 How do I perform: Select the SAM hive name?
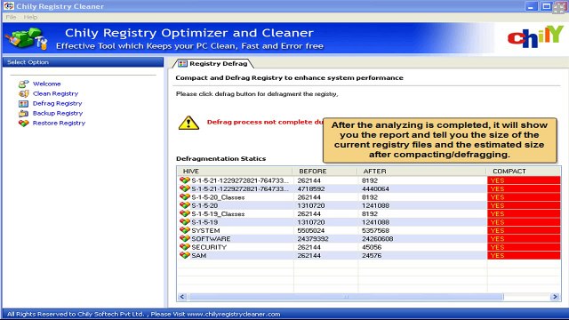pos(199,256)
